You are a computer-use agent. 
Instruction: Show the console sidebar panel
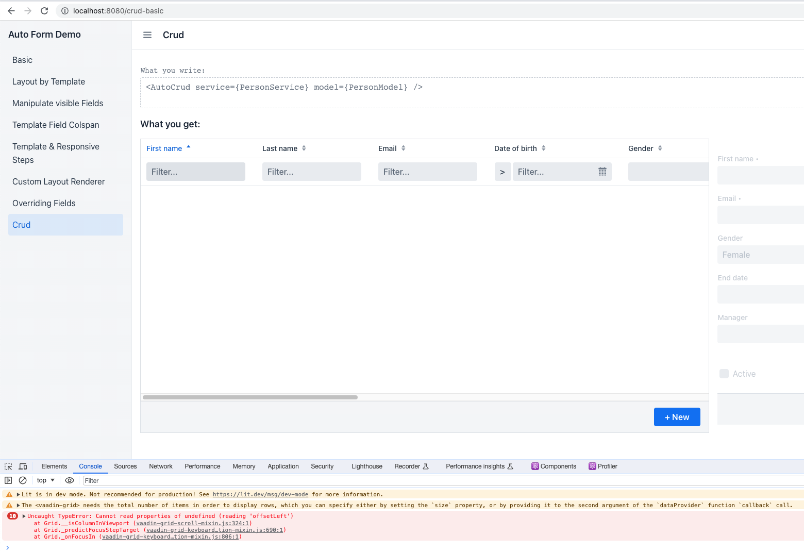pyautogui.click(x=8, y=480)
